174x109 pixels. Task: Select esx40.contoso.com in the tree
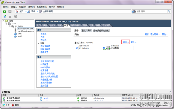(26, 29)
